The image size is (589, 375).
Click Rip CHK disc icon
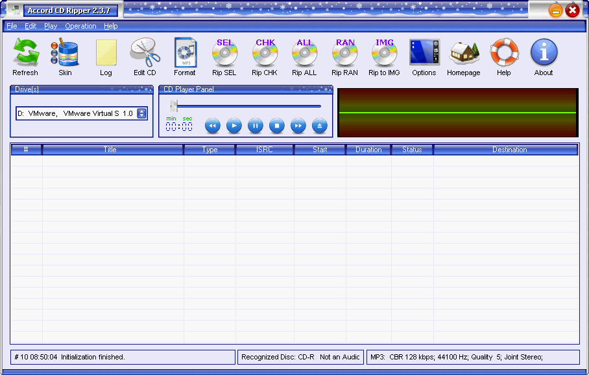pyautogui.click(x=265, y=53)
